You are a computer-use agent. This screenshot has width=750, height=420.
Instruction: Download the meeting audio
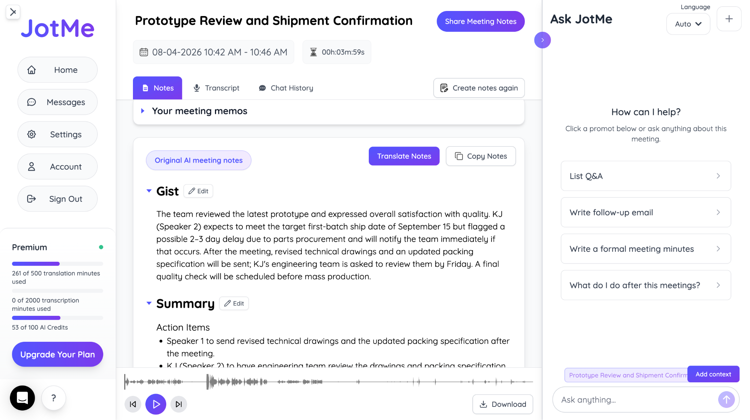[502, 404]
